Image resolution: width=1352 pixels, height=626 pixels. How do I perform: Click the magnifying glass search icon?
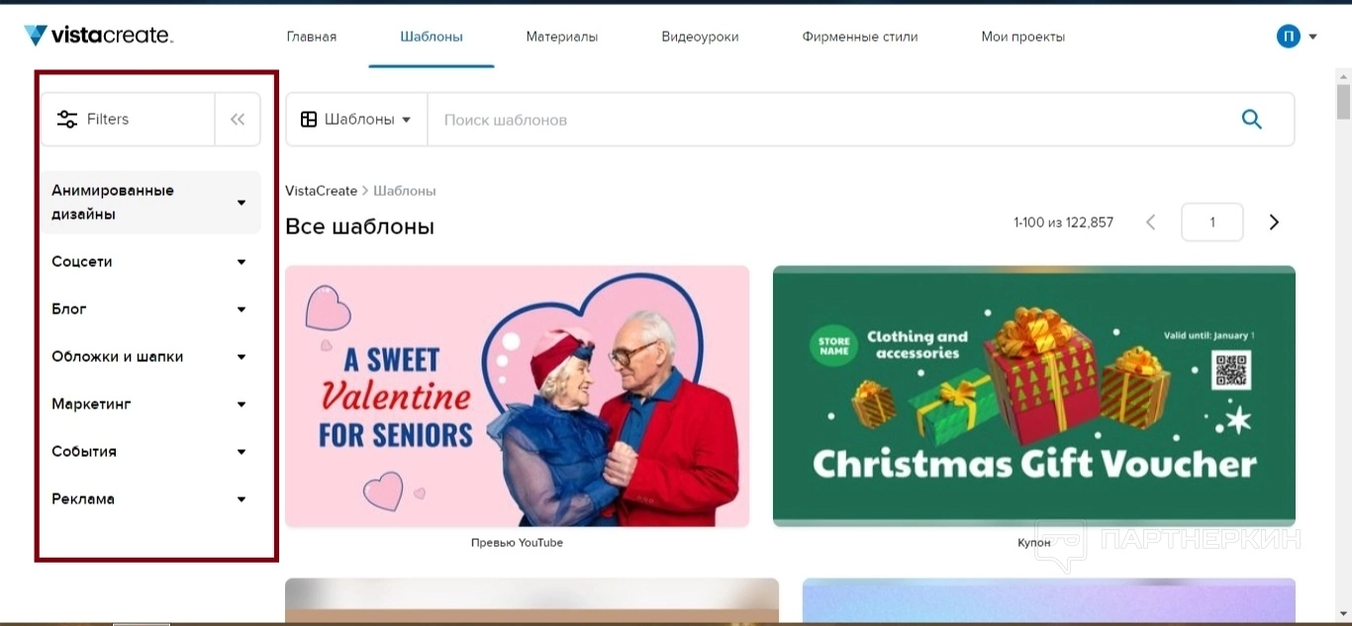[x=1251, y=120]
